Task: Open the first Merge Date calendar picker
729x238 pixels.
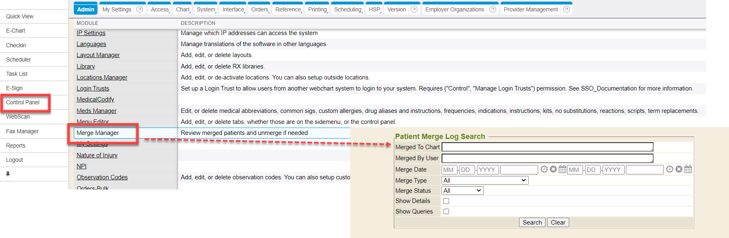Action: 562,169
